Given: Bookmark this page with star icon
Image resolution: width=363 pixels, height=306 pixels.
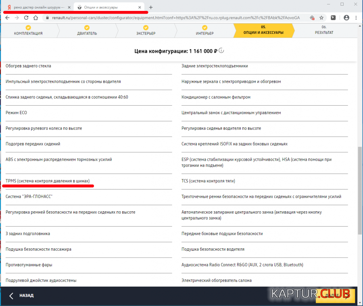Looking at the screenshot, I should point(321,18).
